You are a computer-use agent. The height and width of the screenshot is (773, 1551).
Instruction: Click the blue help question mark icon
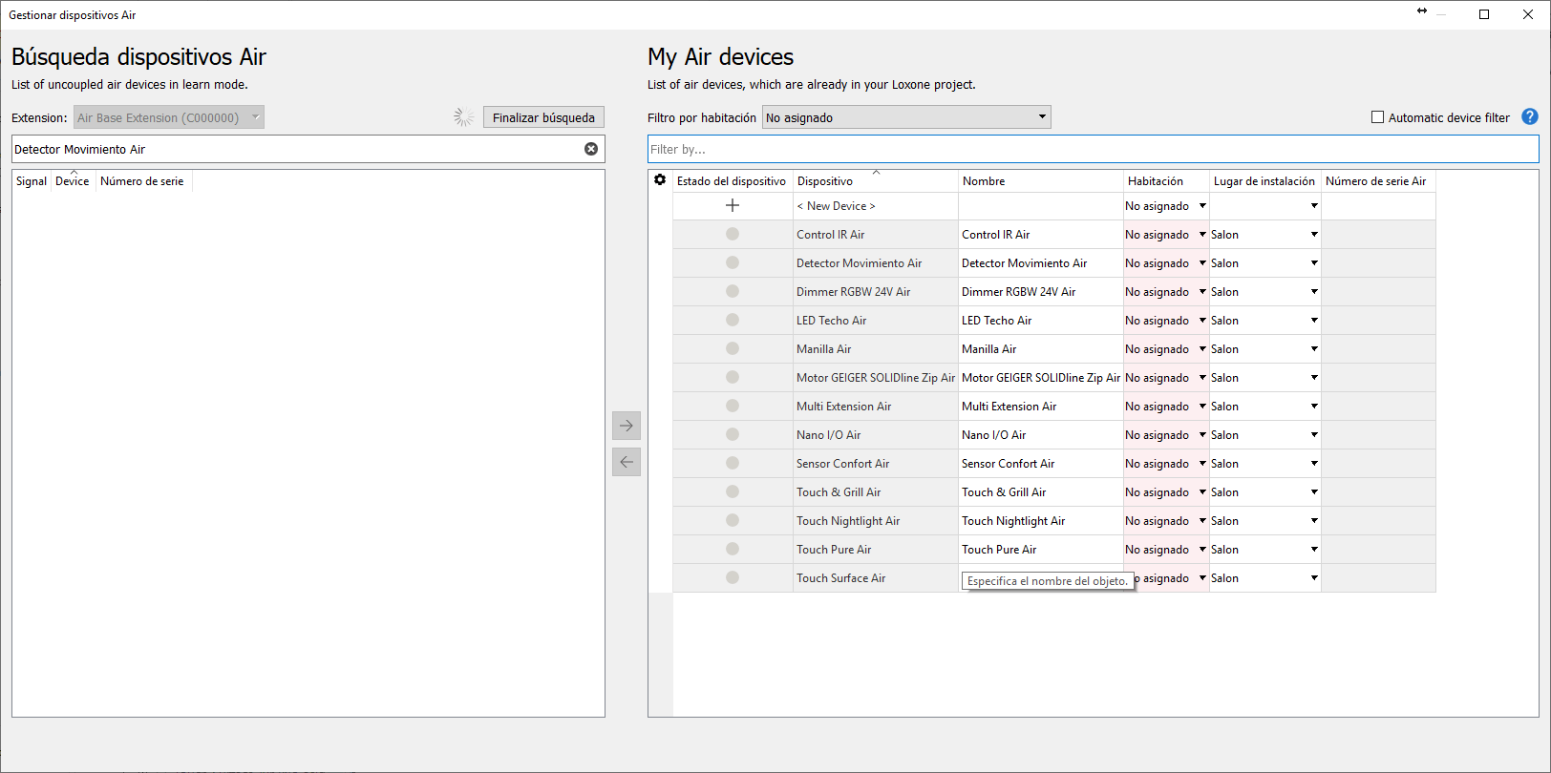tap(1529, 116)
